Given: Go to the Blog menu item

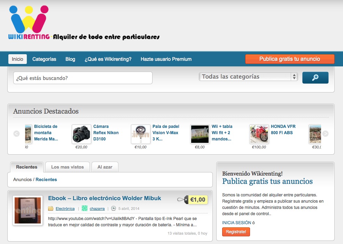Looking at the screenshot, I should tap(70, 59).
